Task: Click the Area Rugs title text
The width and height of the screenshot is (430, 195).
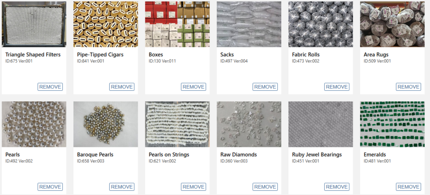Action: pyautogui.click(x=376, y=55)
